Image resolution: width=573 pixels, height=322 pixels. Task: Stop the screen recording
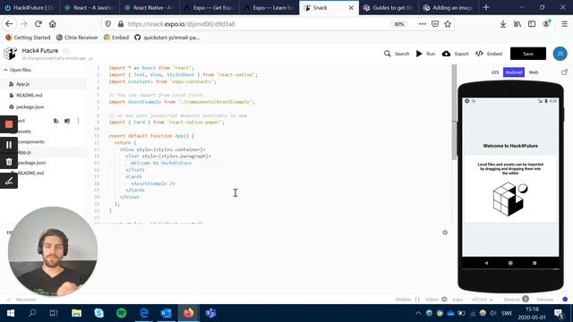(x=9, y=124)
